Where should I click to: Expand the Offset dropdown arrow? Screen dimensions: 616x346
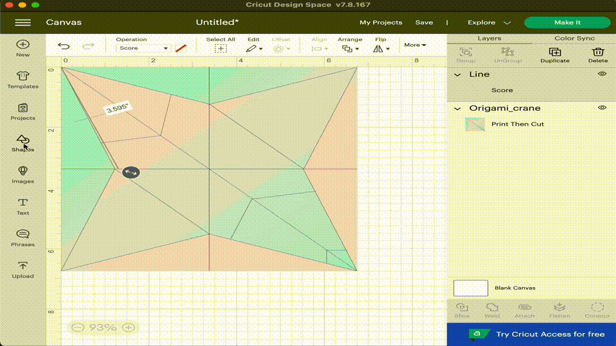288,49
